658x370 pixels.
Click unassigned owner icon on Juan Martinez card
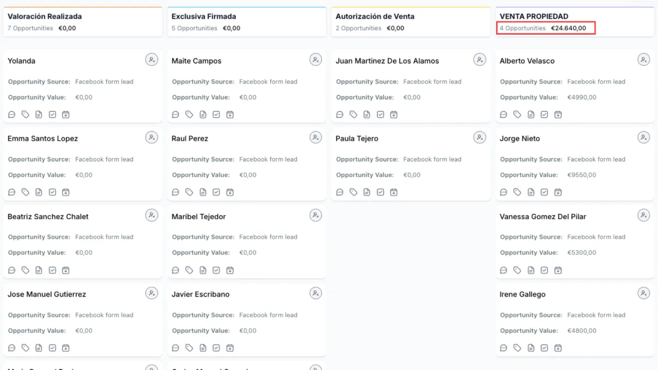(480, 60)
